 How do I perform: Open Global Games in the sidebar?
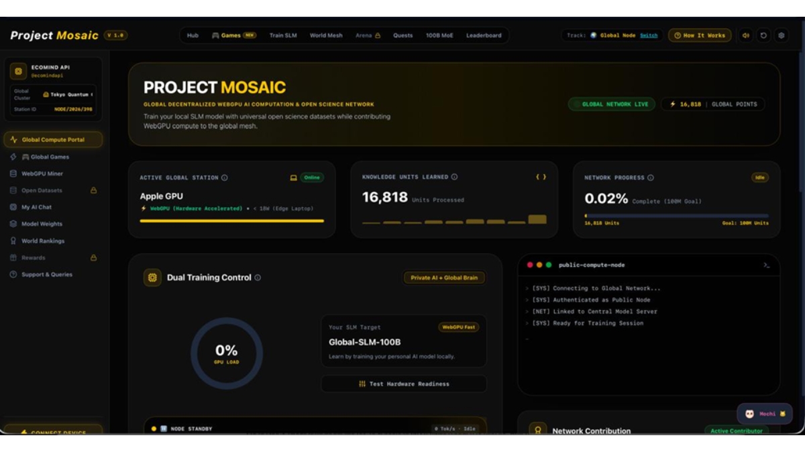[x=53, y=157]
